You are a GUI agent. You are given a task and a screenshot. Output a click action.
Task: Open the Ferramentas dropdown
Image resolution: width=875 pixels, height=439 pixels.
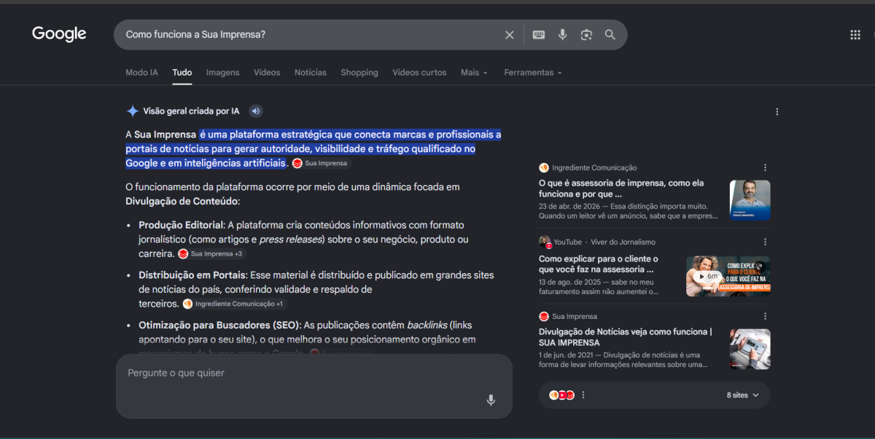click(x=533, y=73)
